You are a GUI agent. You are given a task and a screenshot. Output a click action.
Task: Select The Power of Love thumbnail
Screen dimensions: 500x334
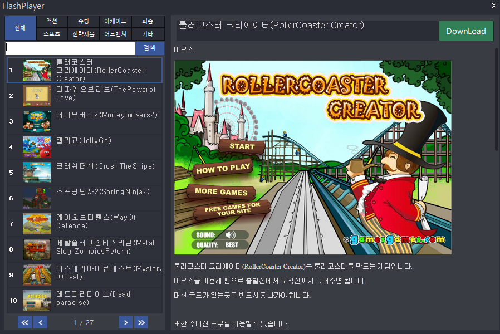pos(37,96)
